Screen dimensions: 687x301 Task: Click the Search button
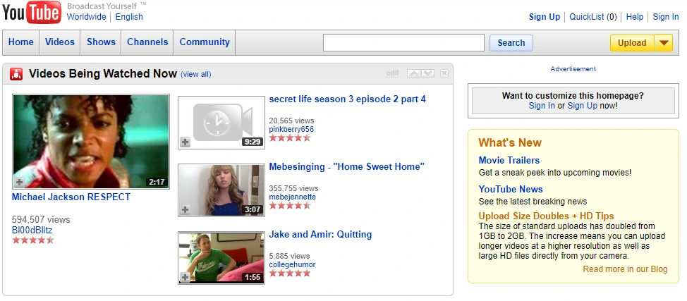511,43
